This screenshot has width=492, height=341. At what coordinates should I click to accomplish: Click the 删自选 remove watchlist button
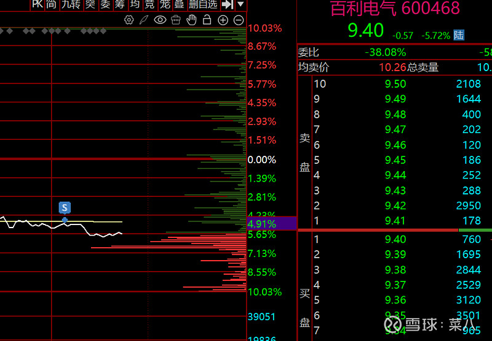(x=203, y=4)
